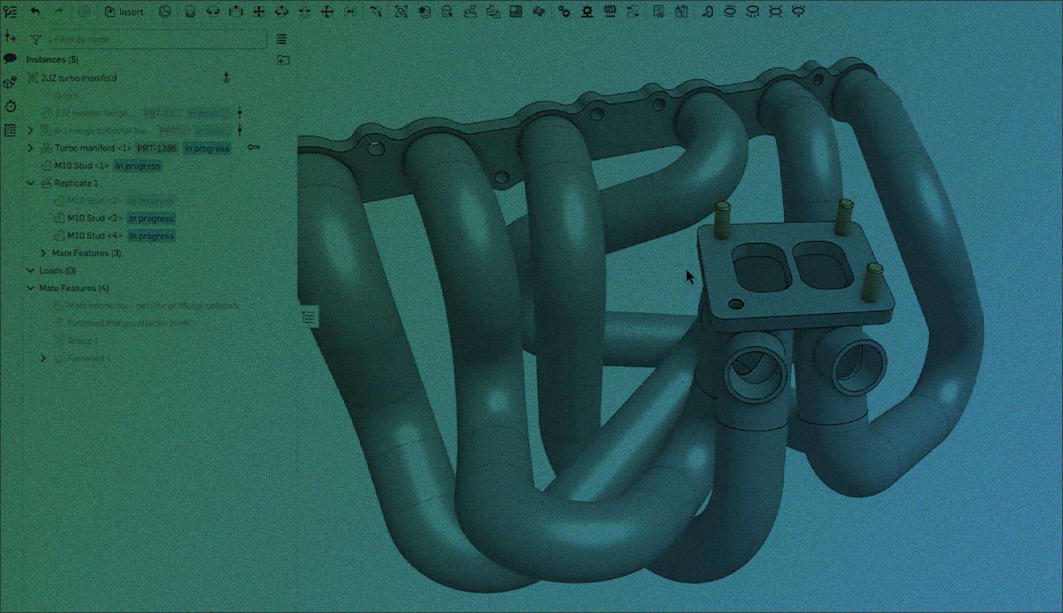Select M10 Stud <3> in the instance tree

coord(94,218)
